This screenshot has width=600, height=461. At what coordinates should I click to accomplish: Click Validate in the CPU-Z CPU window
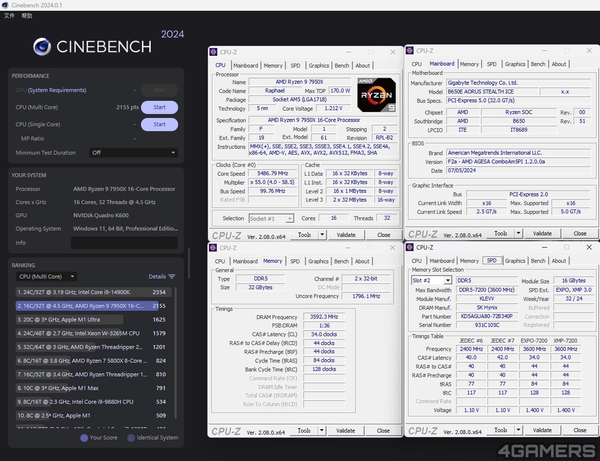click(x=346, y=235)
